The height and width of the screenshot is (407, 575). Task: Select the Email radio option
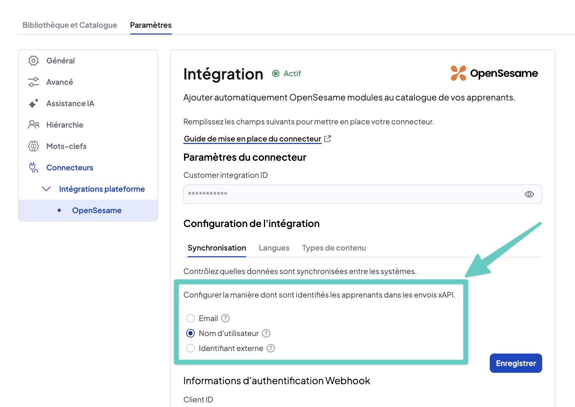click(x=190, y=318)
